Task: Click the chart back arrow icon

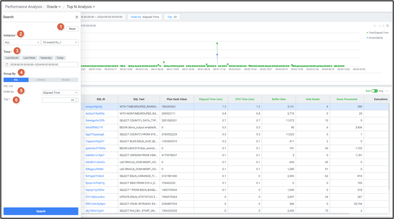Action: click(x=375, y=26)
